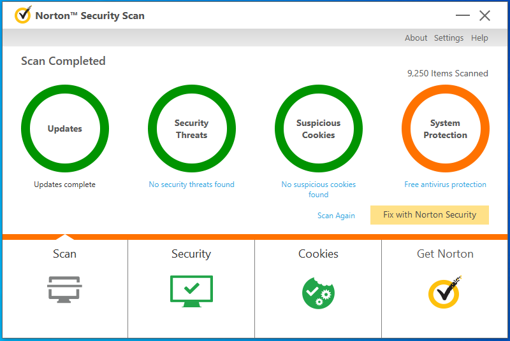Switch to the Security tab label
Viewport: 510px width, 341px height.
(191, 254)
